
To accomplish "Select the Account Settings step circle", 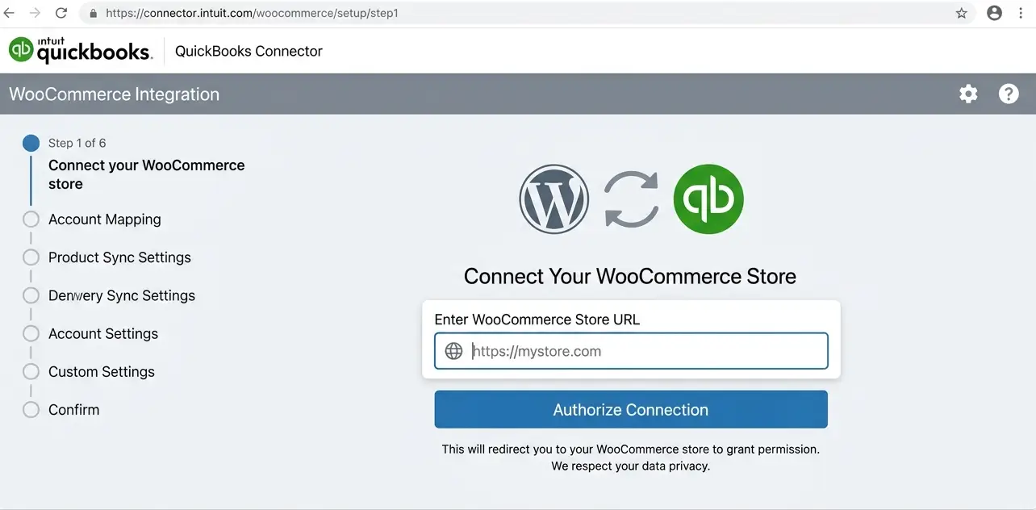I will pyautogui.click(x=31, y=333).
